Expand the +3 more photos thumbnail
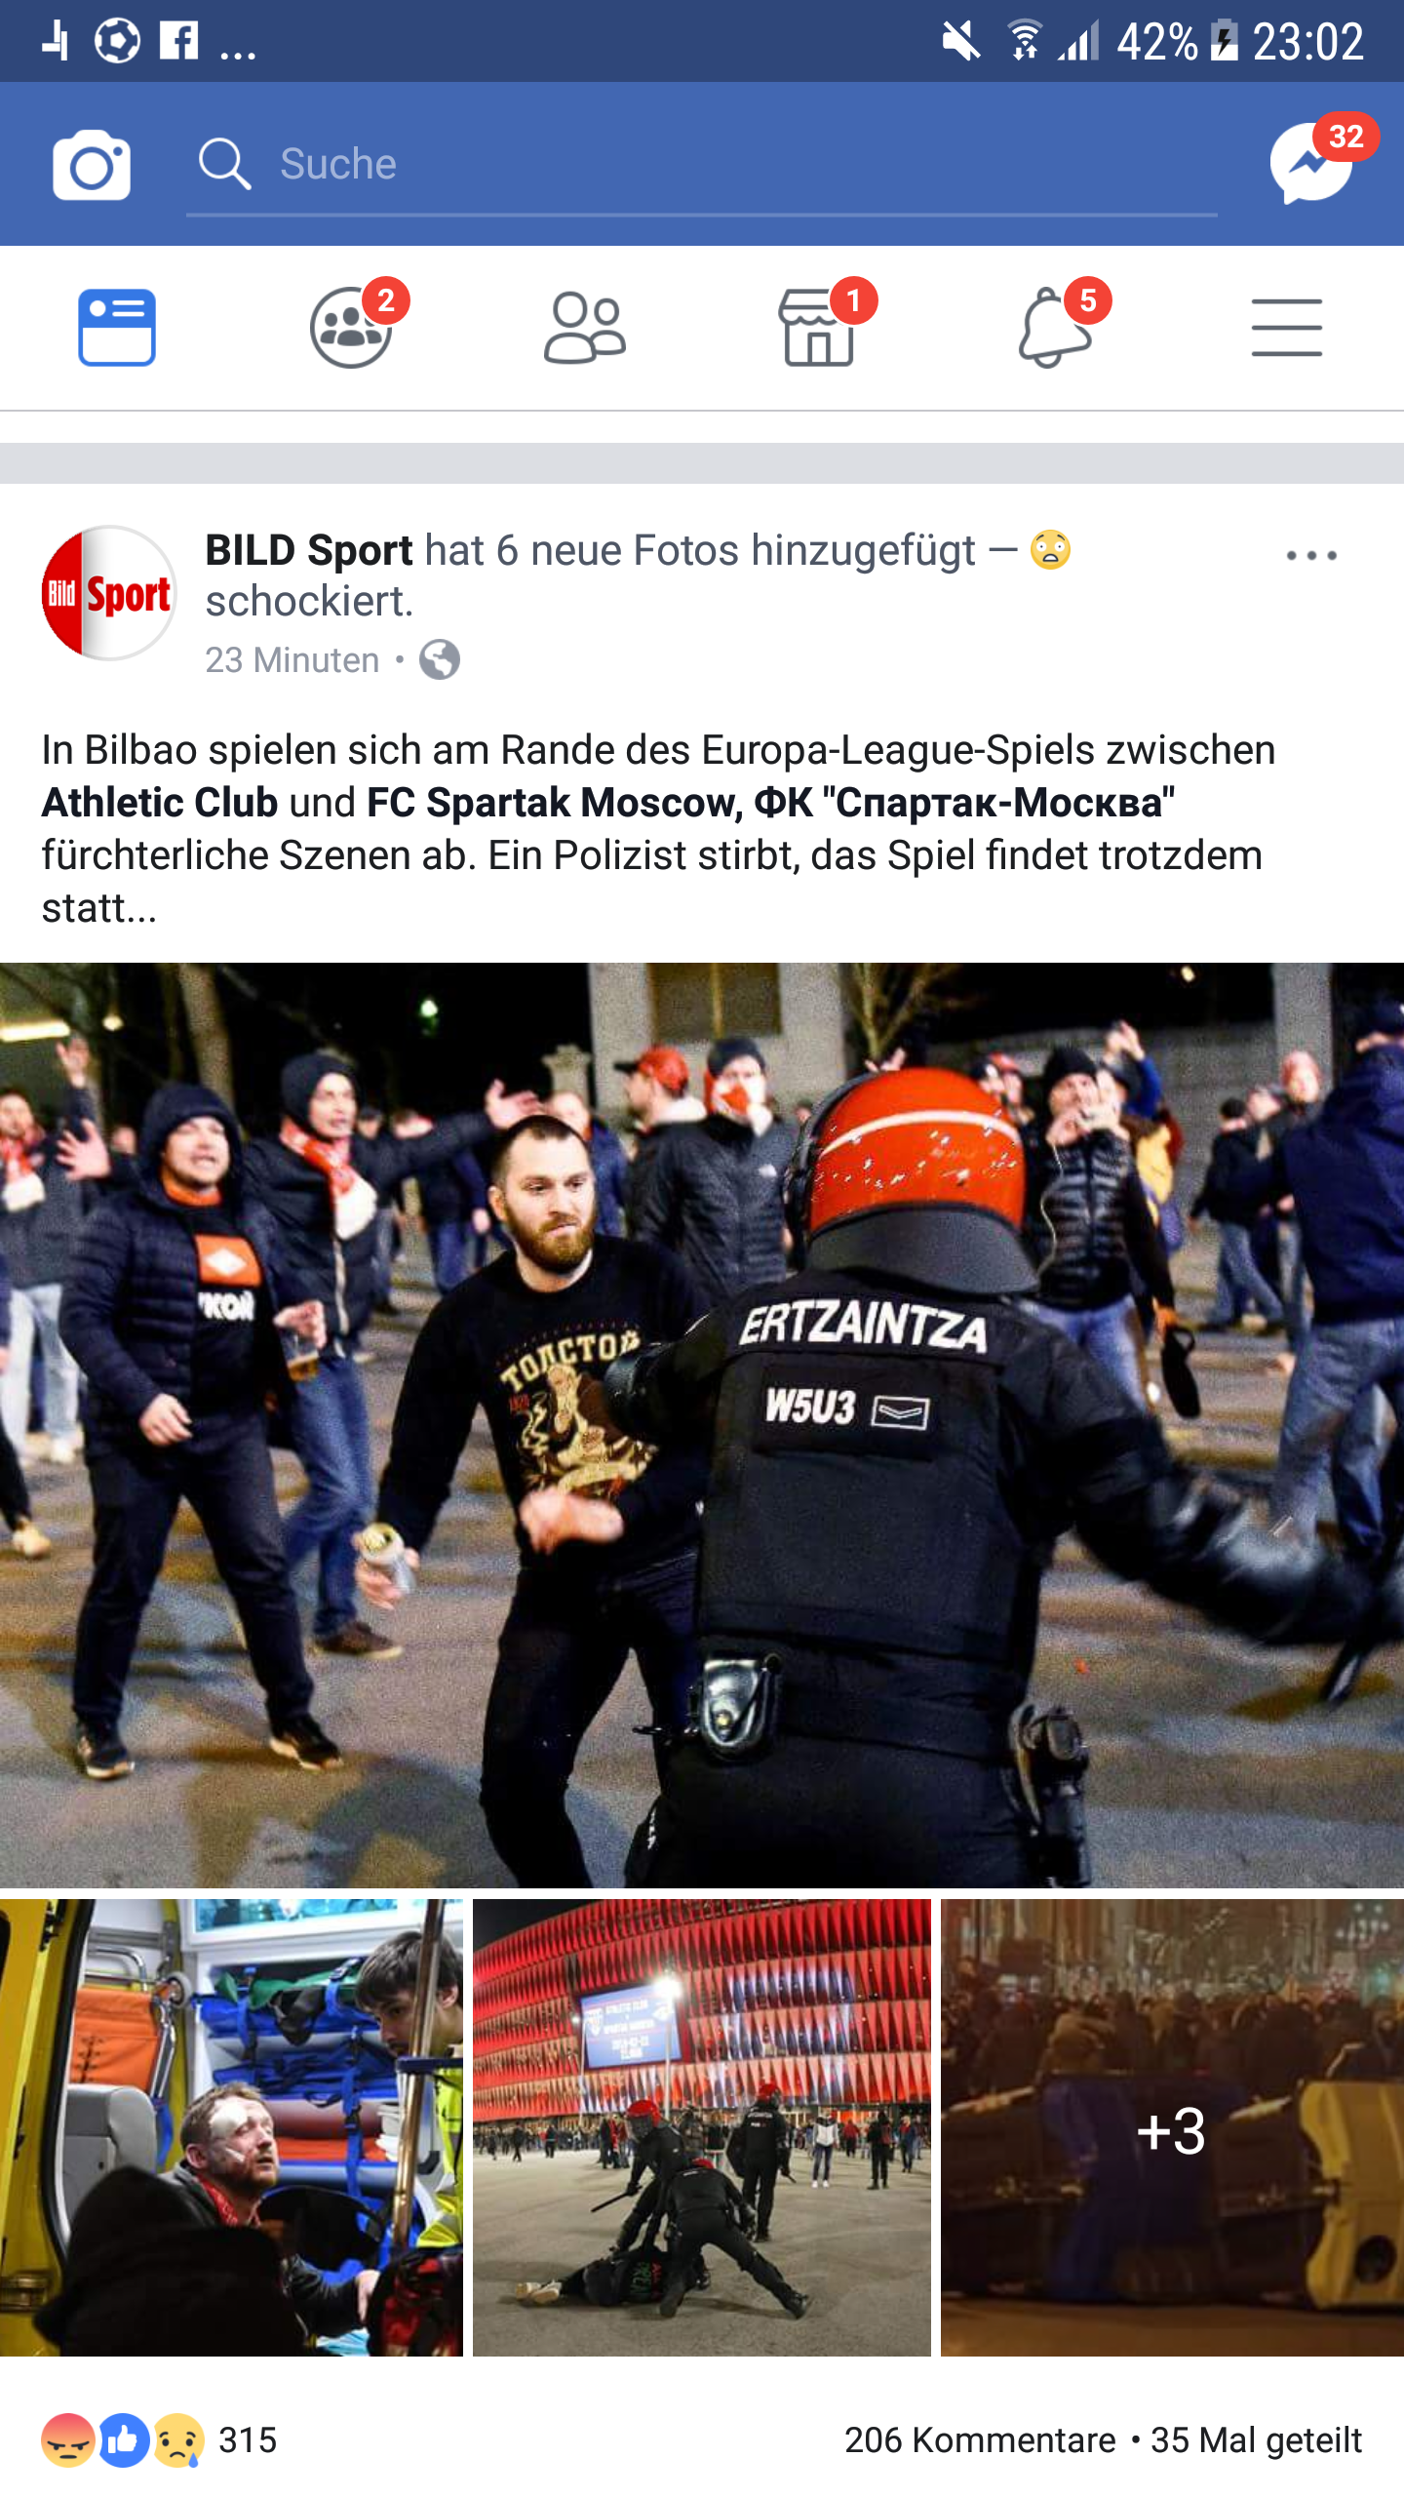Image resolution: width=1404 pixels, height=2497 pixels. (1172, 2127)
